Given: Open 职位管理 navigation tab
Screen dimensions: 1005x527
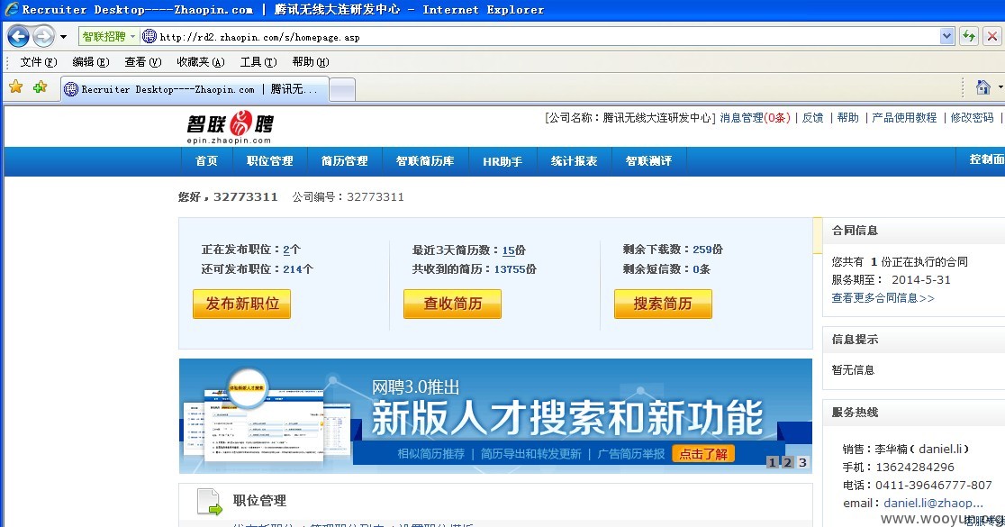Looking at the screenshot, I should [x=270, y=161].
